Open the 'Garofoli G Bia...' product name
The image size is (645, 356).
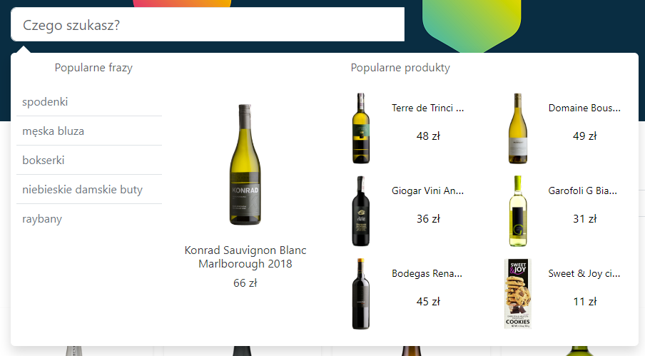click(583, 190)
